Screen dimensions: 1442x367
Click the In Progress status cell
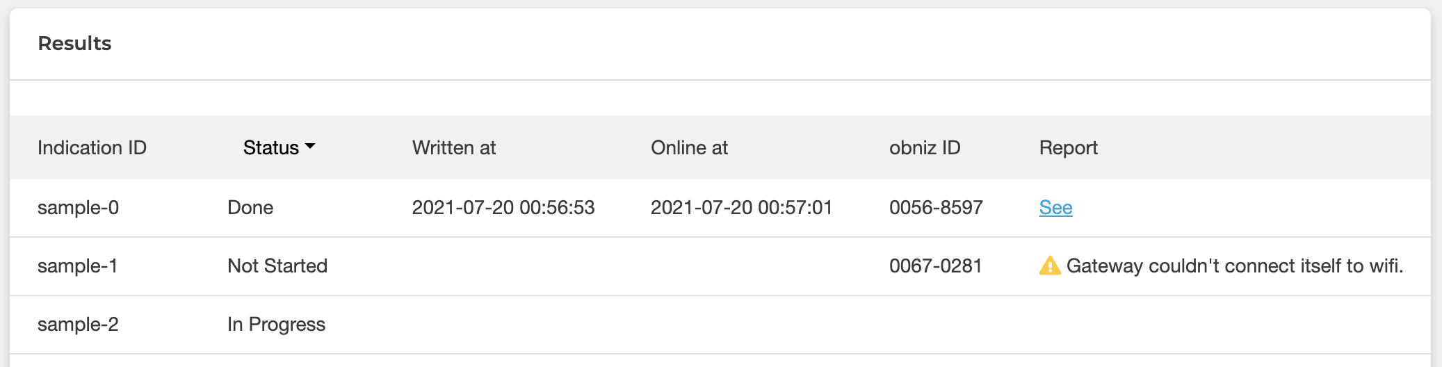276,325
